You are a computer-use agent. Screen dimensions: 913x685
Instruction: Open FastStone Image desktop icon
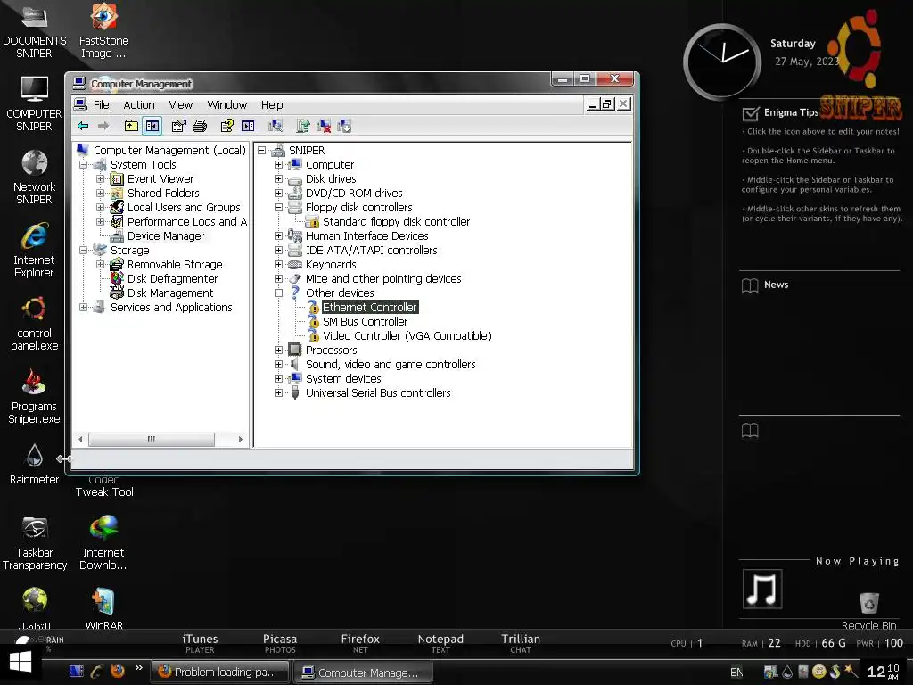(x=103, y=30)
